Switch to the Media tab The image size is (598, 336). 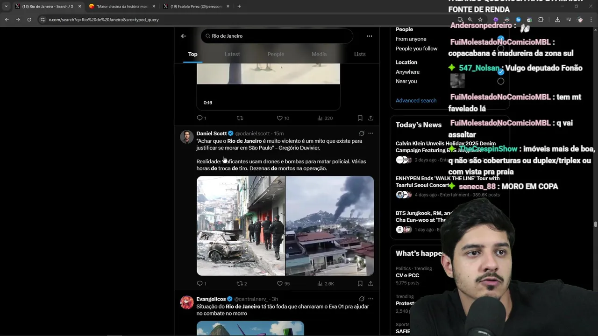[x=319, y=54]
